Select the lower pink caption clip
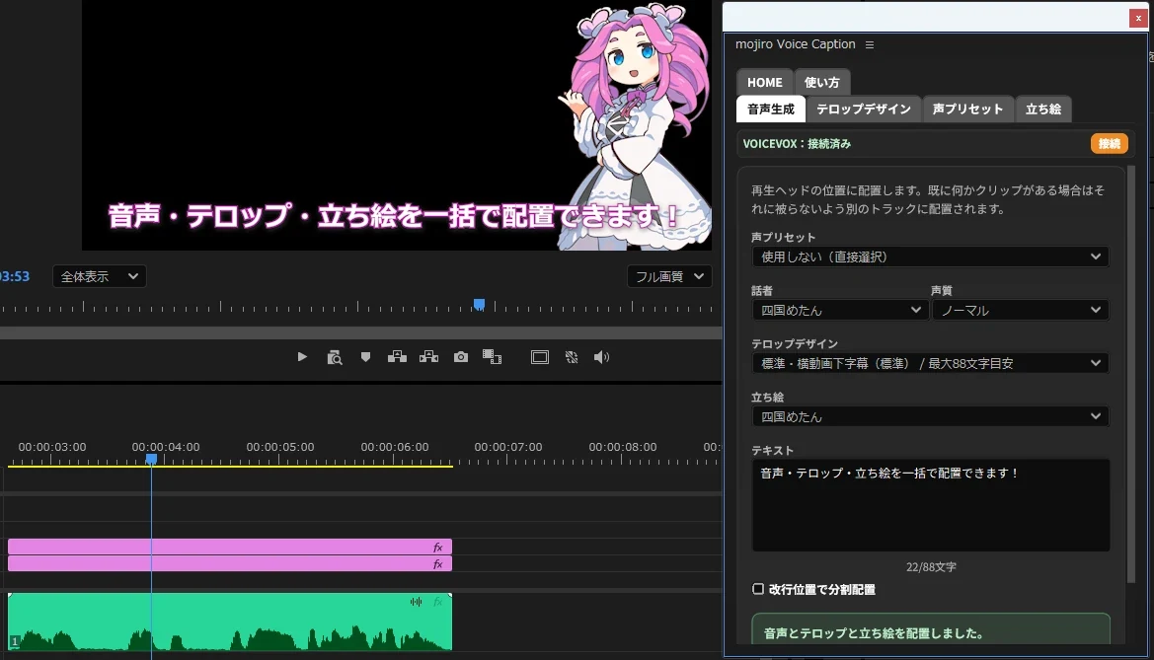1154x660 pixels. coord(230,563)
